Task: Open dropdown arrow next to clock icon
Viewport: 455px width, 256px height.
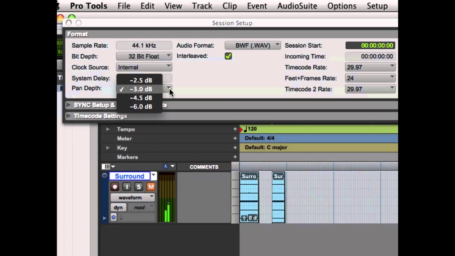Action: (172, 166)
